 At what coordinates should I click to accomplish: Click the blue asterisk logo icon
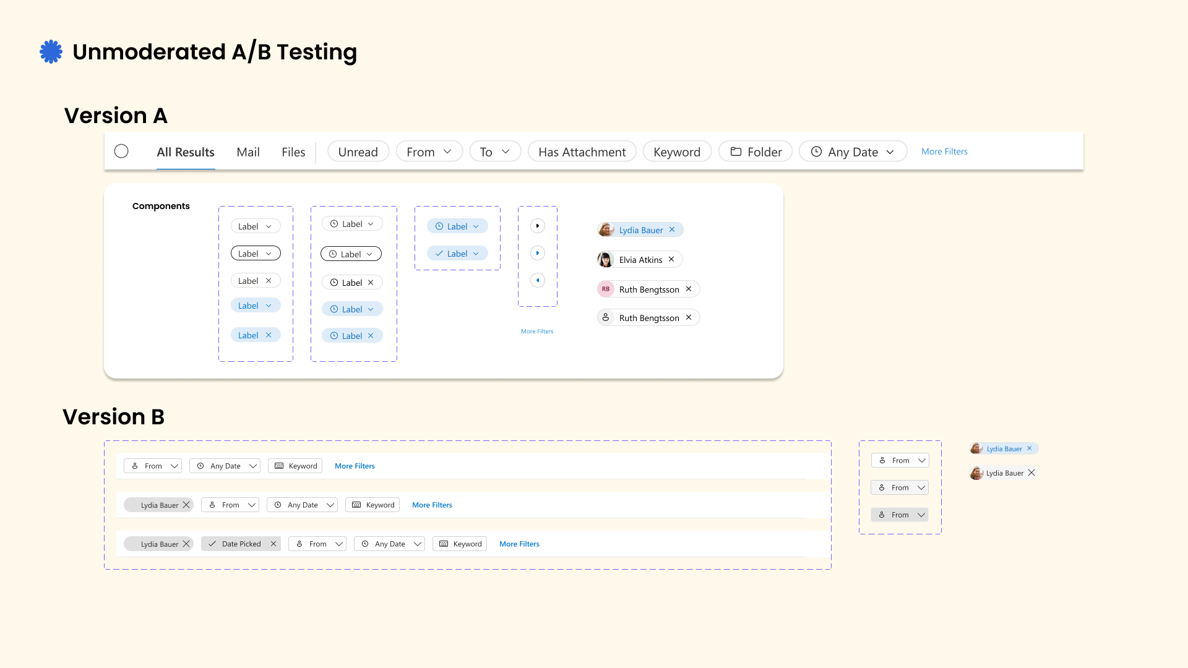coord(51,52)
